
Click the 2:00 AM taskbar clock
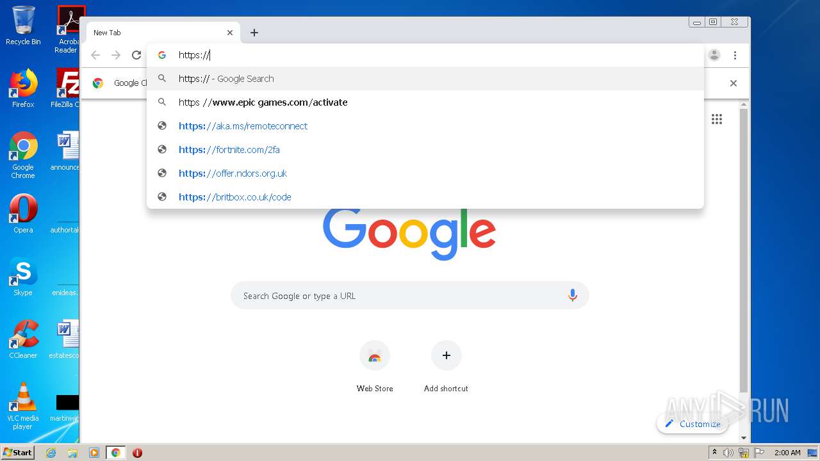(787, 453)
